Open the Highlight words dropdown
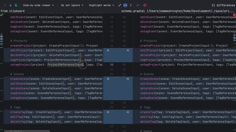 [x=101, y=5]
